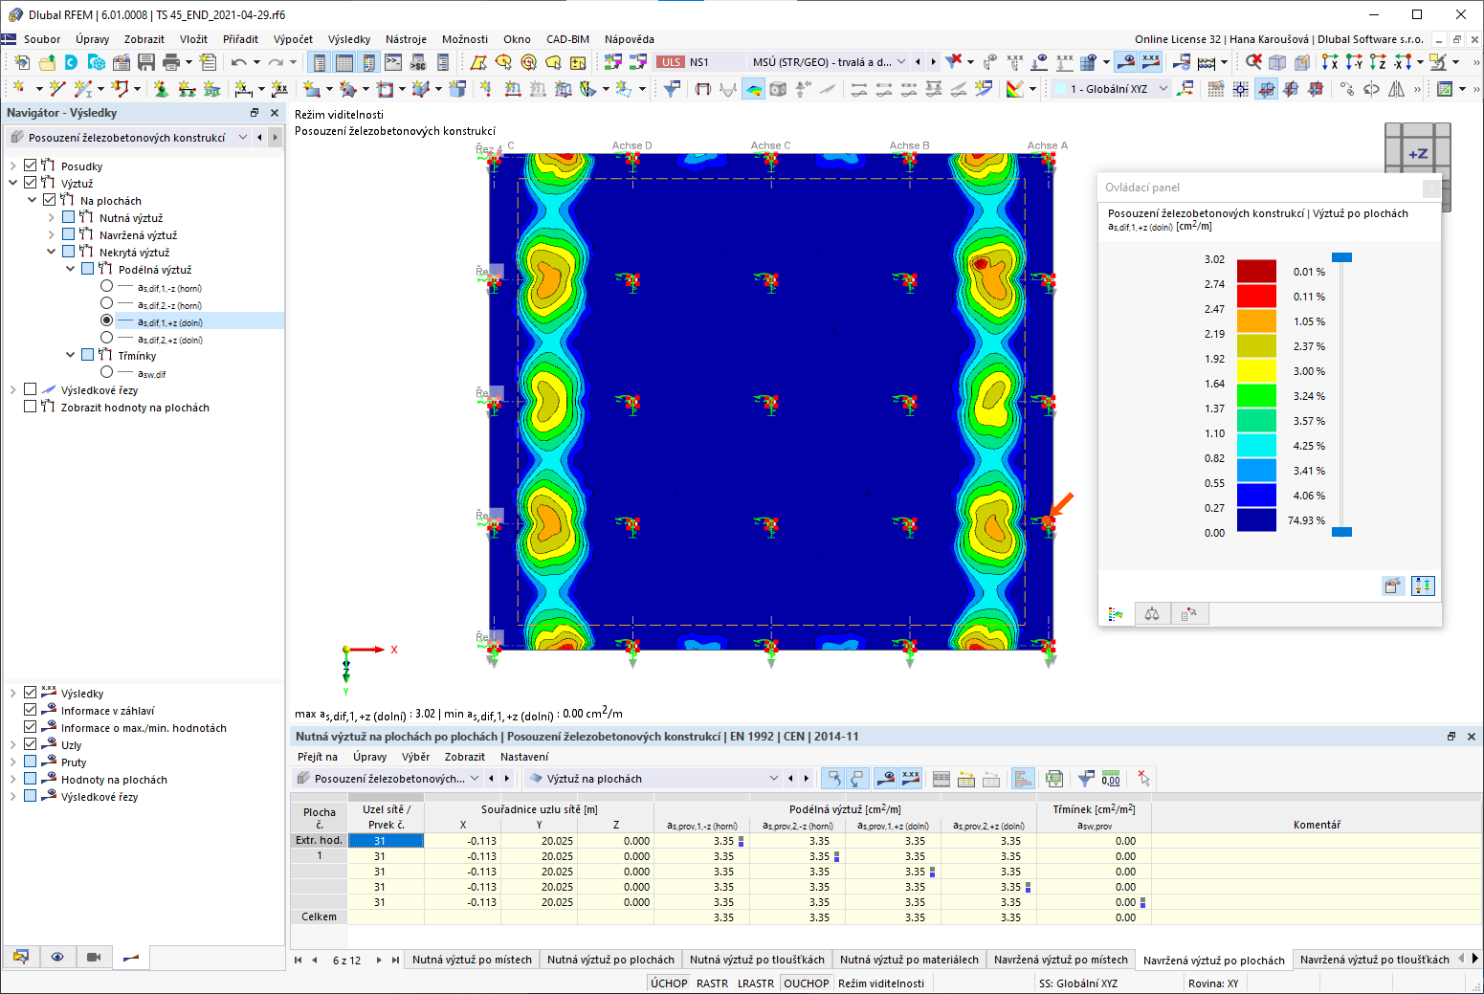Click the camera icon at navigator bottom
Image resolution: width=1484 pixels, height=994 pixels.
click(94, 957)
